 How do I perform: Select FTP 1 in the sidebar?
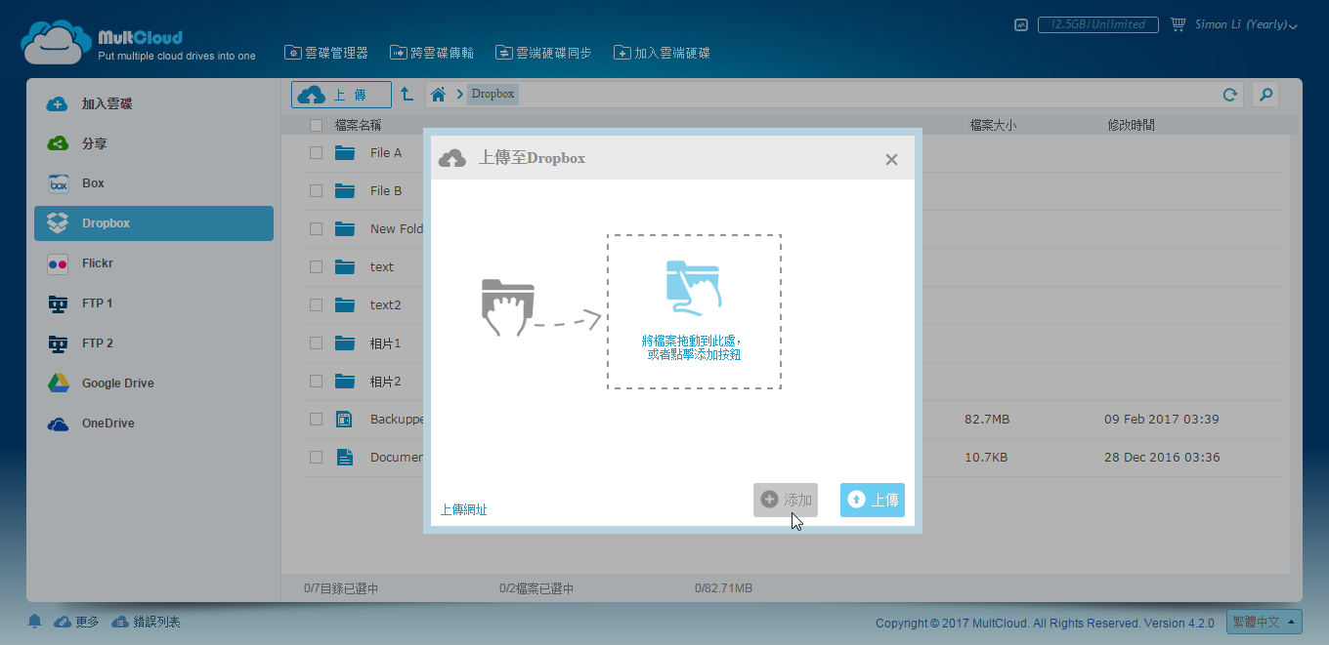click(153, 303)
